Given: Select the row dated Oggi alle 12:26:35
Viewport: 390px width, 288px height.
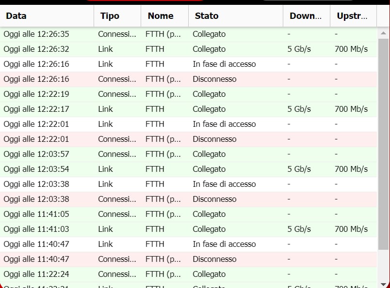Looking at the screenshot, I should point(36,34).
